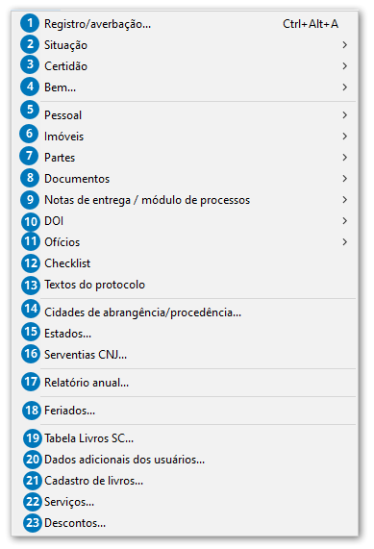Click the blue badge numbered 12

click(x=31, y=263)
